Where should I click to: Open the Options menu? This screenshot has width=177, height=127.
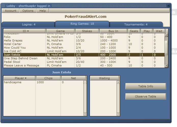[28, 11]
